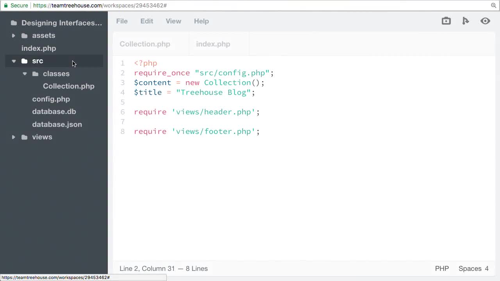Preview the workspace with the eye icon
500x281 pixels.
tap(485, 21)
